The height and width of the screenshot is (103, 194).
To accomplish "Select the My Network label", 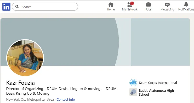I will coord(130,9).
